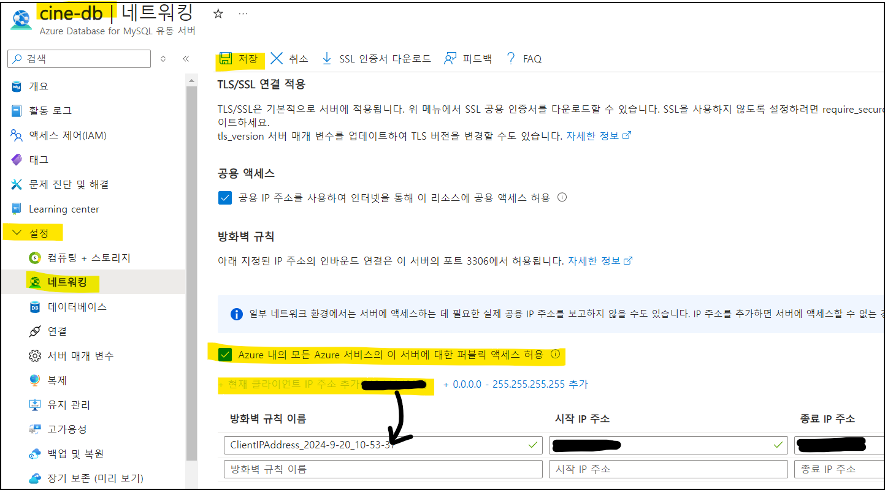Image resolution: width=885 pixels, height=490 pixels.
Task: Click the save disk icon for 저장
Action: click(226, 58)
